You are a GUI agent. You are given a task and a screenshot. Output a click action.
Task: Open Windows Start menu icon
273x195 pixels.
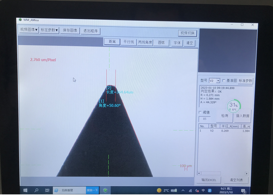26,190
